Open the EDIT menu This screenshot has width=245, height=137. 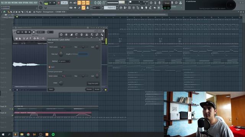pos(6,3)
